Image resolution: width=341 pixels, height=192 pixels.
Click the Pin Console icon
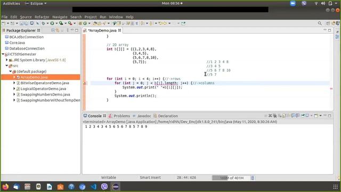tap(303, 116)
